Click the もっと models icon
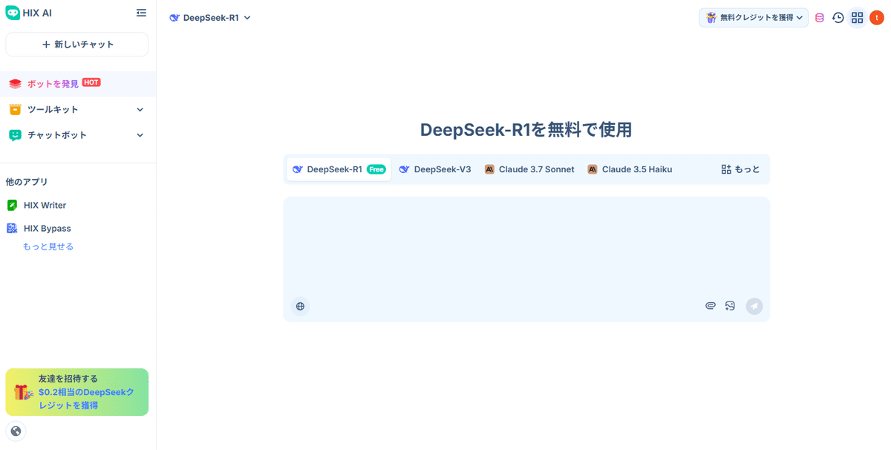This screenshot has width=891, height=450. tap(740, 169)
